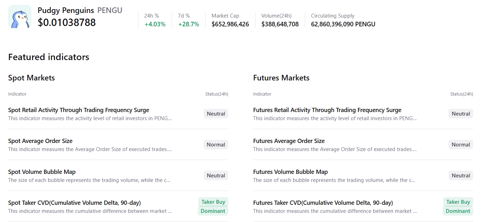Open the Spot Average Order Size indicator
The width and height of the screenshot is (482, 222).
[x=40, y=141]
